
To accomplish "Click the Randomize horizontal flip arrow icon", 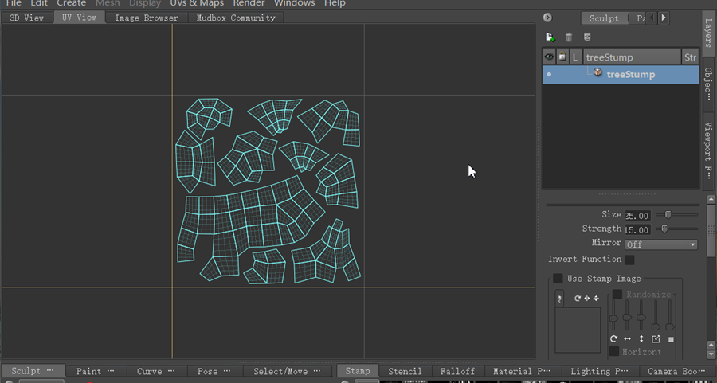I will click(x=628, y=338).
